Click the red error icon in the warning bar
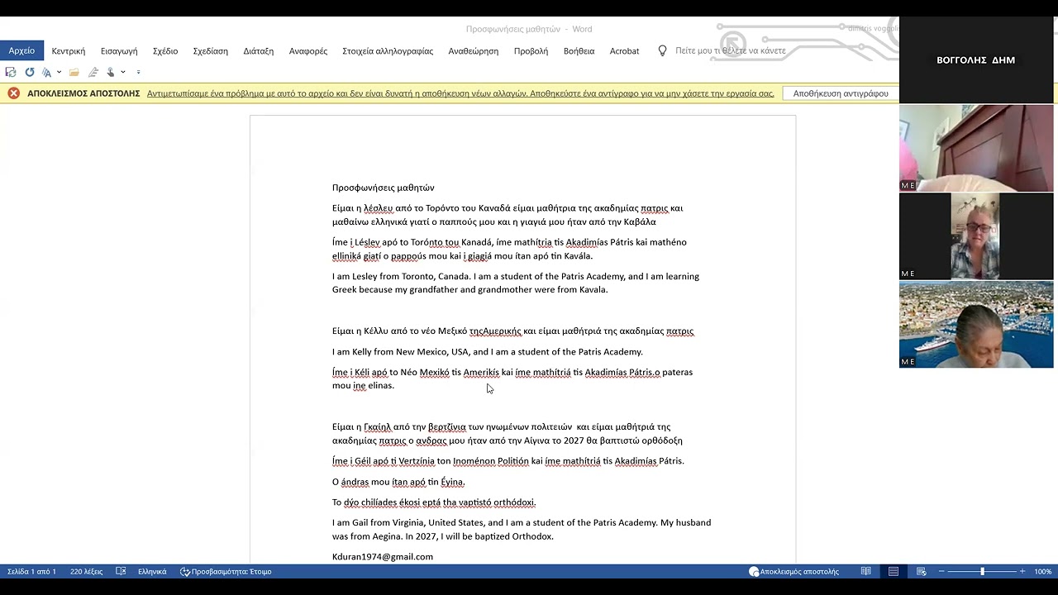Image resolution: width=1058 pixels, height=595 pixels. [x=14, y=93]
